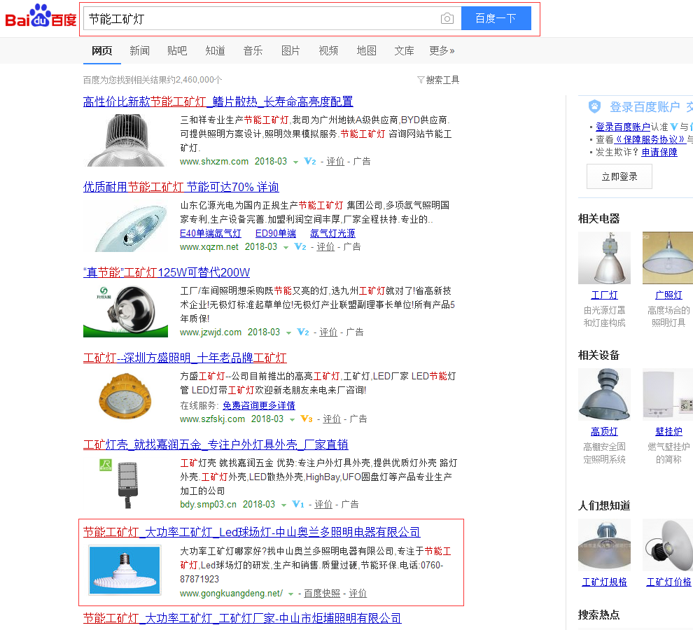The width and height of the screenshot is (693, 630).
Task: Click the V2 credibility badge for www.jzwjd.com
Action: click(303, 332)
